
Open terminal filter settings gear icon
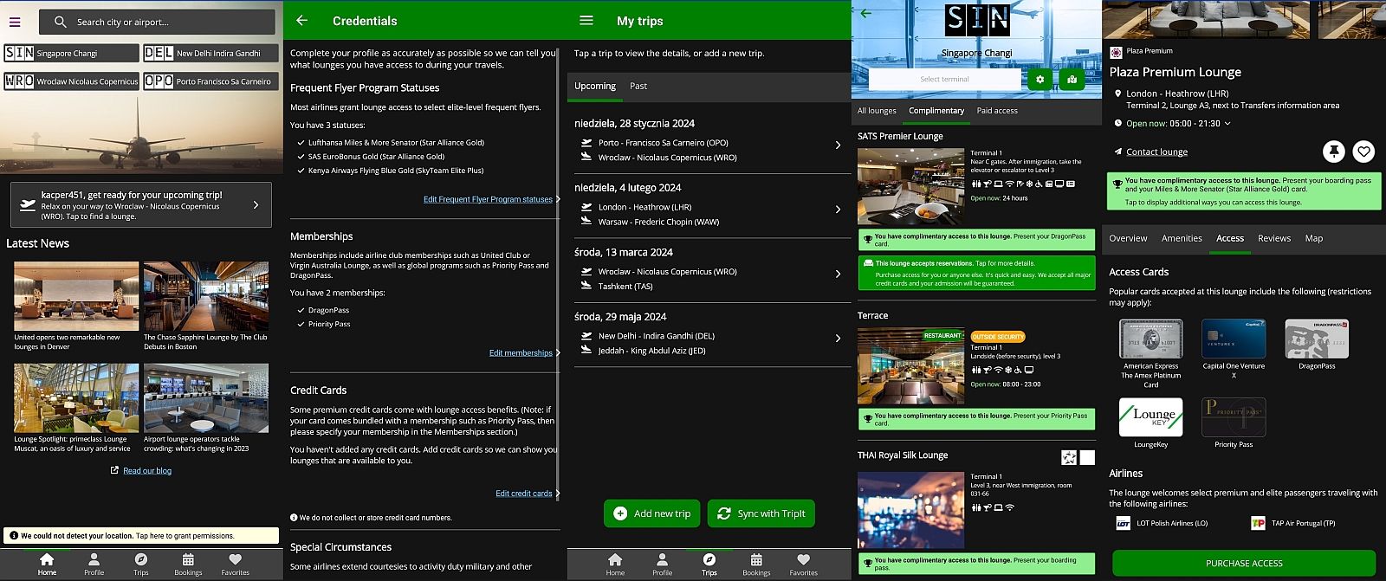[1039, 79]
